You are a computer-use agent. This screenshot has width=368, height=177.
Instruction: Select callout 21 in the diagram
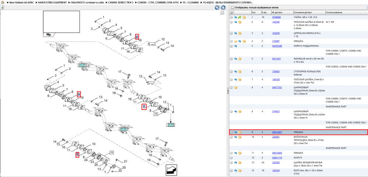tap(125, 161)
